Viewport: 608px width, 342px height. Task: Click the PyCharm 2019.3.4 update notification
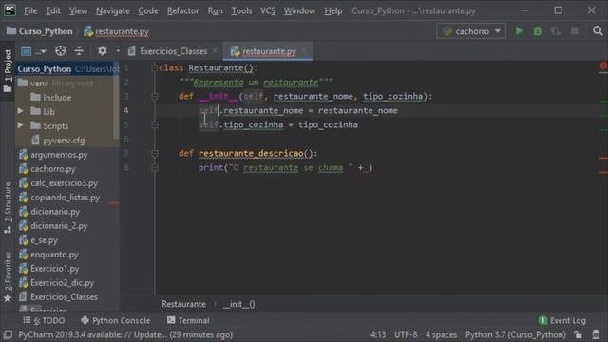click(125, 334)
